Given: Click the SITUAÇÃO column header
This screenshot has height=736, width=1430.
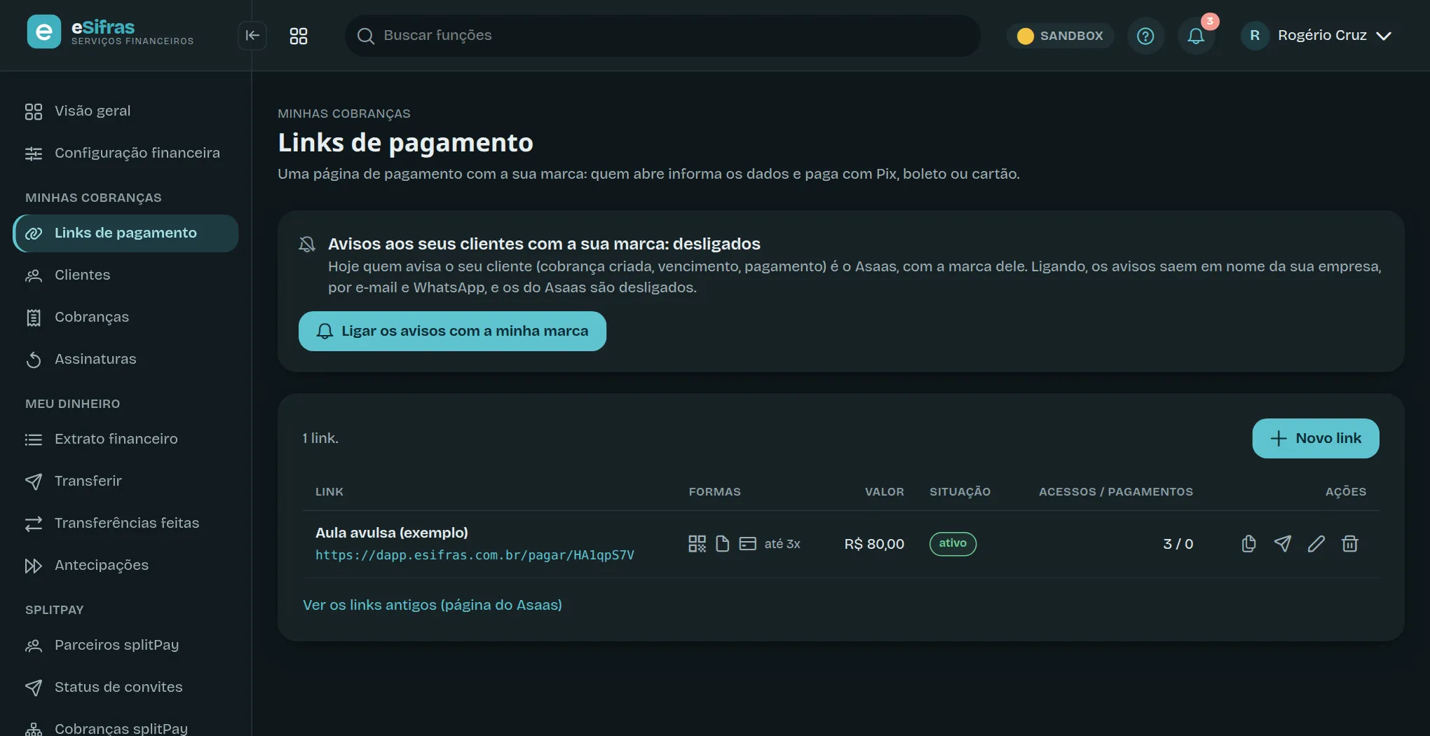Looking at the screenshot, I should 960,492.
